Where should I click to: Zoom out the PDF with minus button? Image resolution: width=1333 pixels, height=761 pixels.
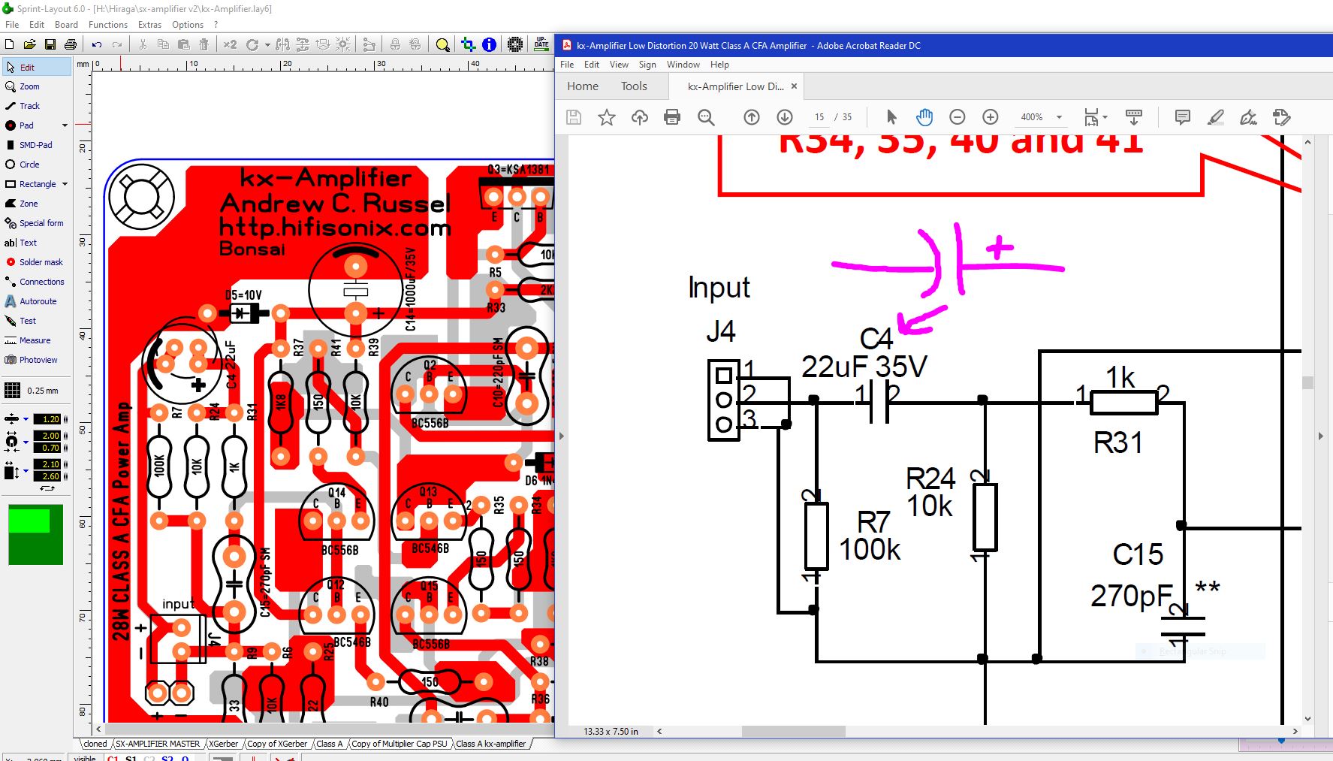(x=958, y=117)
